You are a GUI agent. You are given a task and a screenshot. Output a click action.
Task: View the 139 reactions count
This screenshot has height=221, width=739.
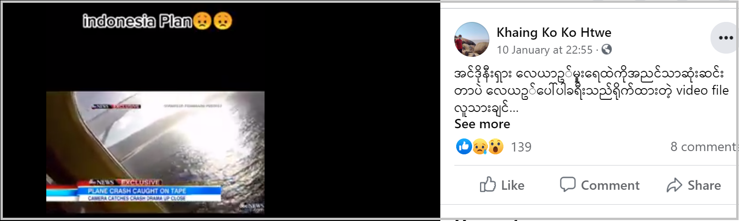(x=521, y=147)
